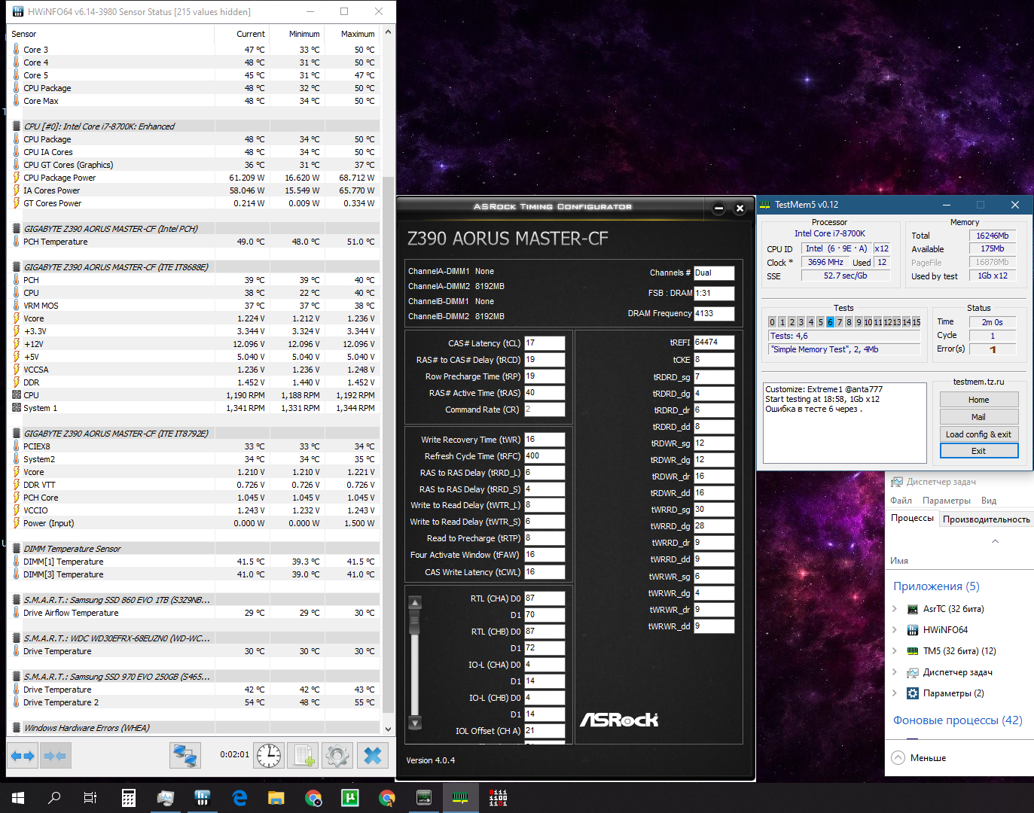Select test number 6 box in TestMem5
The image size is (1034, 813).
830,322
